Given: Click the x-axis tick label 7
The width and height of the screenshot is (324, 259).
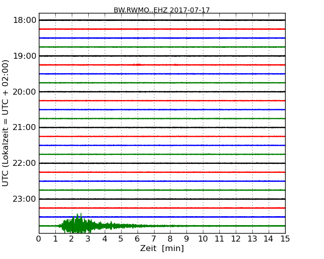Looking at the screenshot, I should tap(154, 239).
